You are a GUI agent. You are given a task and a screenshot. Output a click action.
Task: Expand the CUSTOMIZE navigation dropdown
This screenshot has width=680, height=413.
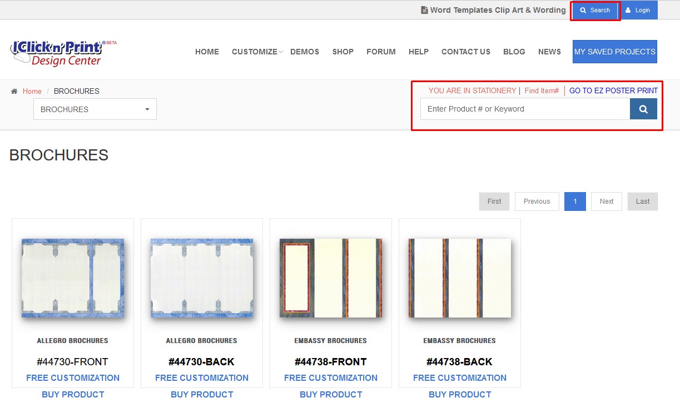pyautogui.click(x=255, y=52)
